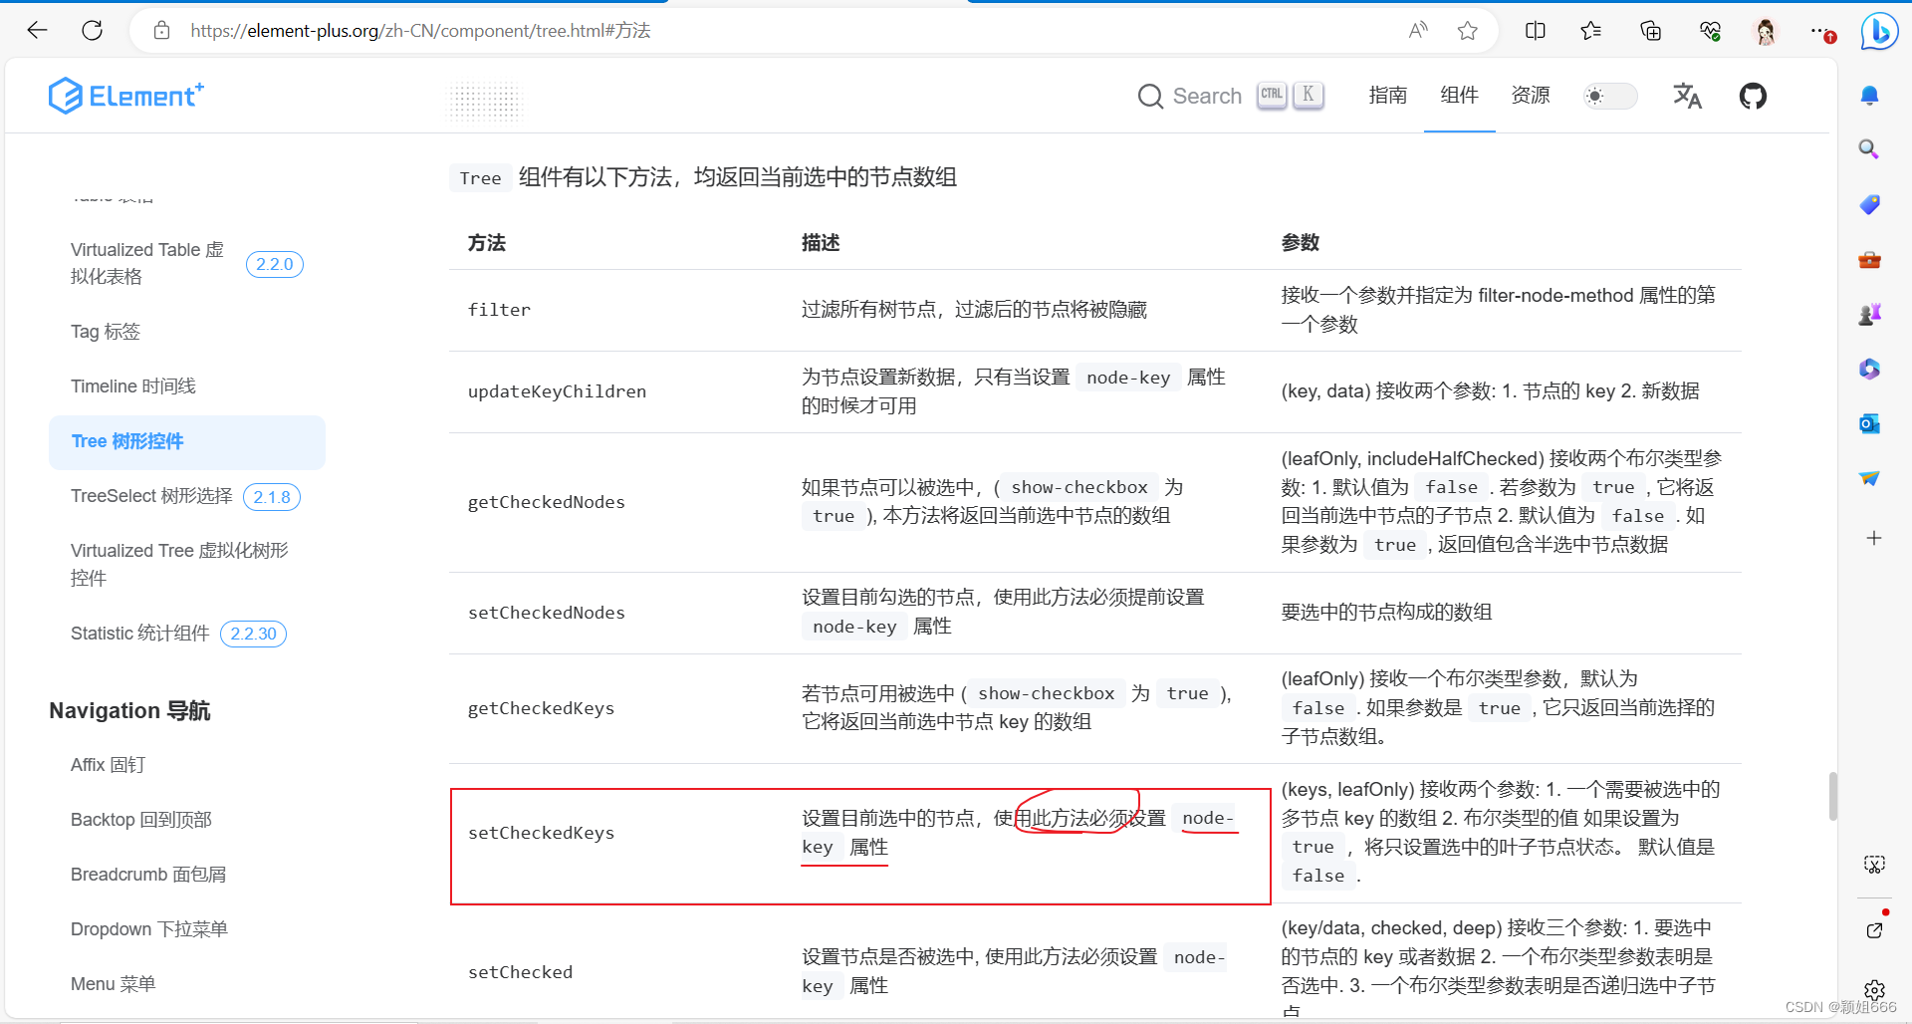The image size is (1912, 1024).
Task: Switch site language using the translate icon
Action: pos(1687,96)
